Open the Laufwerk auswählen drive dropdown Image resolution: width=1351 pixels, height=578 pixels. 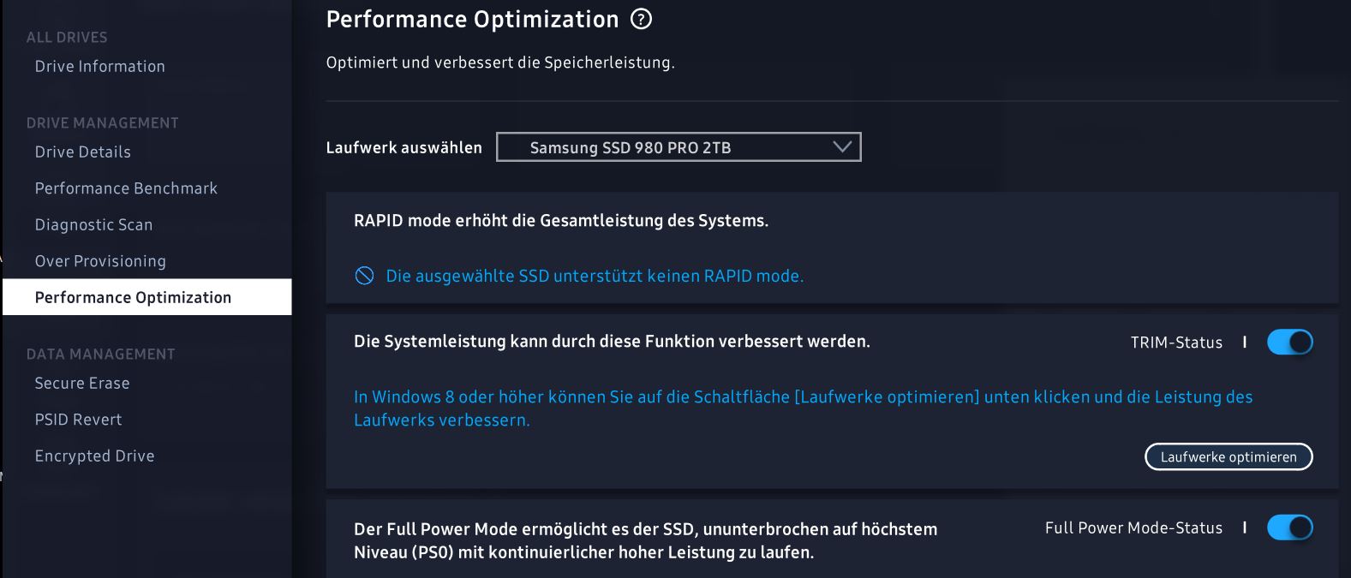pos(678,146)
